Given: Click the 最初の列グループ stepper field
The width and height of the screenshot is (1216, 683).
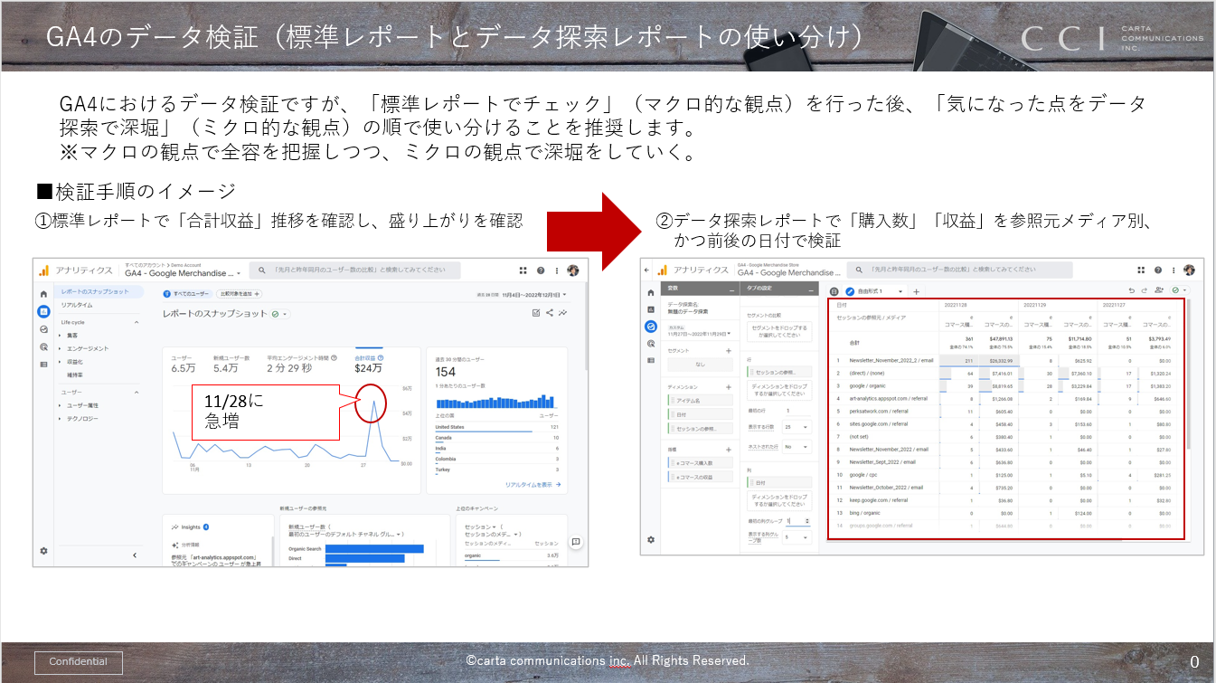Looking at the screenshot, I should [x=798, y=521].
